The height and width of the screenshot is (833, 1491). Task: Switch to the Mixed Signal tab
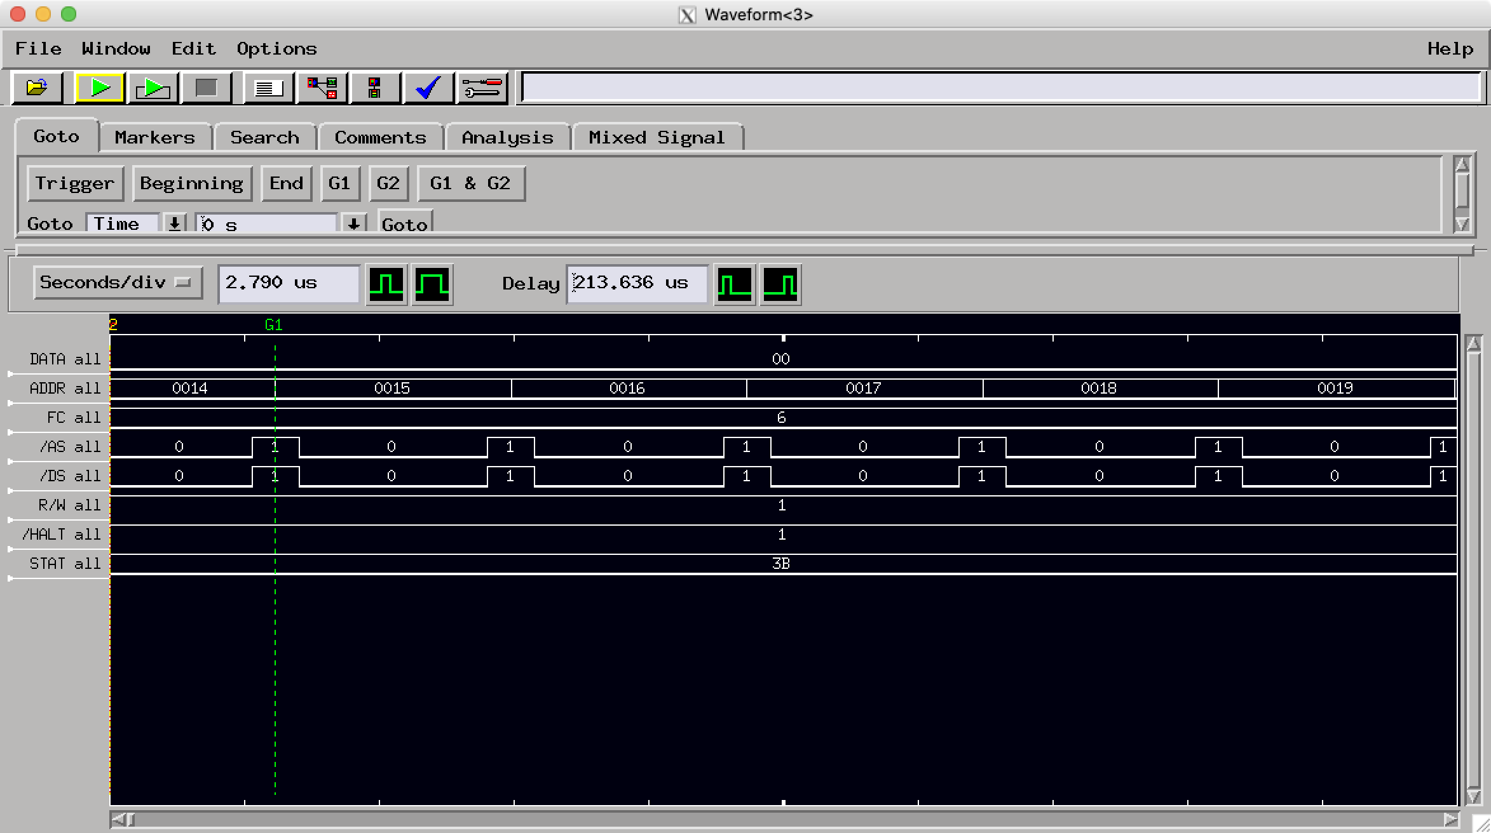pos(656,137)
